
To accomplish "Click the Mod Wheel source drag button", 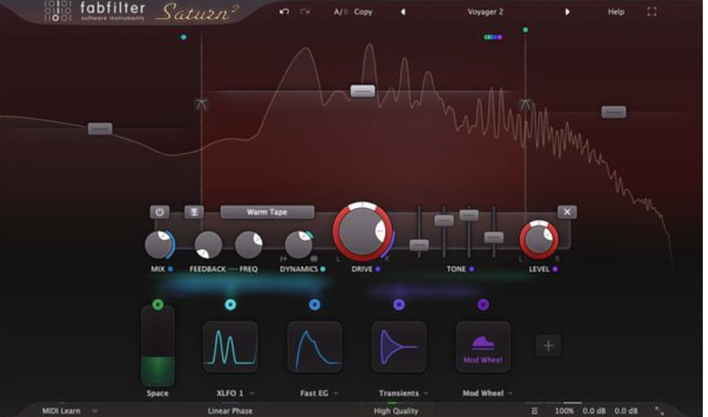I will point(483,305).
